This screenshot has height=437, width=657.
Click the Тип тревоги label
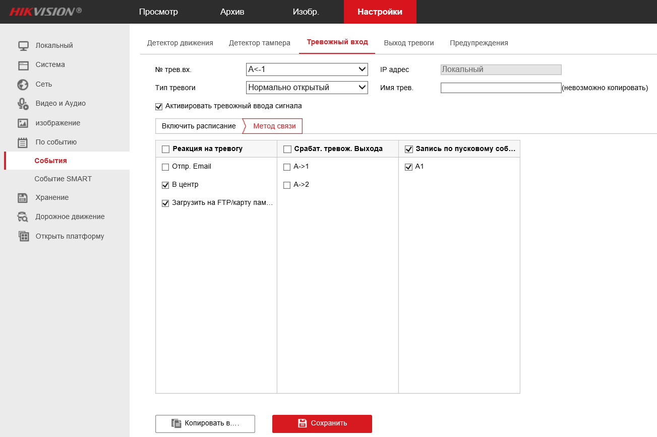(175, 88)
